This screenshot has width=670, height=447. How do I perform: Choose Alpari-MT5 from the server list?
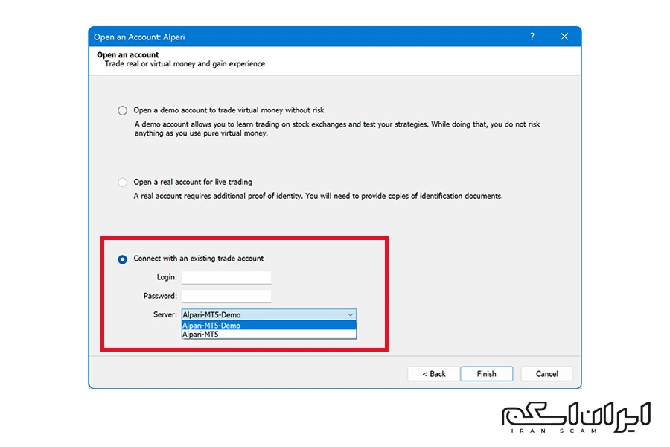pos(269,334)
